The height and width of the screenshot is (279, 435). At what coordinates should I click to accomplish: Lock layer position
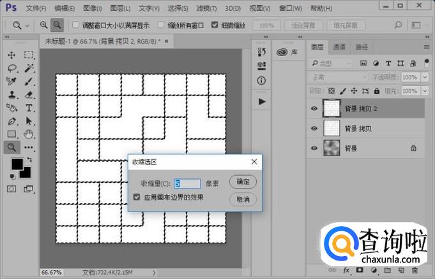tap(354, 91)
